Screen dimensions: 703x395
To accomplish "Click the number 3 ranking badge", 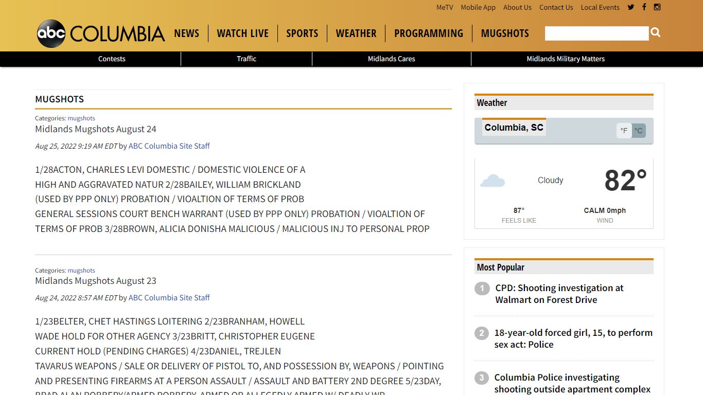I will pyautogui.click(x=482, y=378).
